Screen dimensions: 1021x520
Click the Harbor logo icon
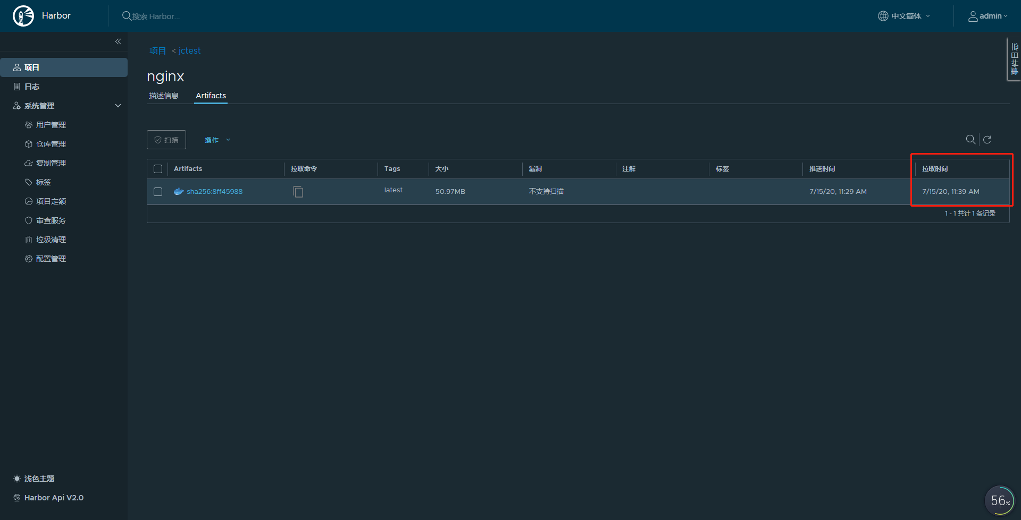click(23, 16)
